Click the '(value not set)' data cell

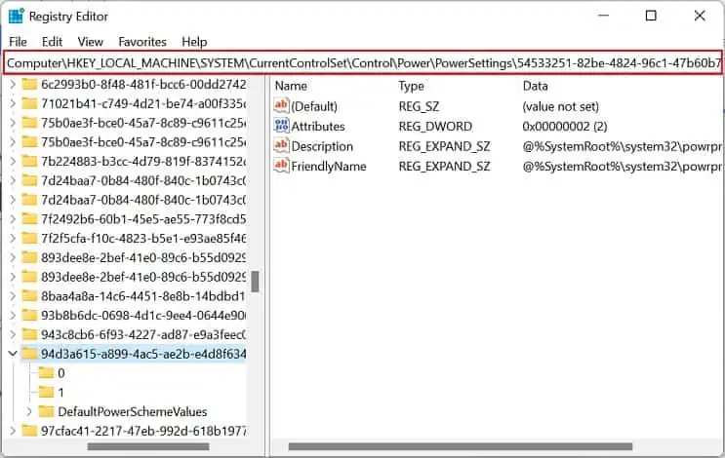click(x=560, y=106)
